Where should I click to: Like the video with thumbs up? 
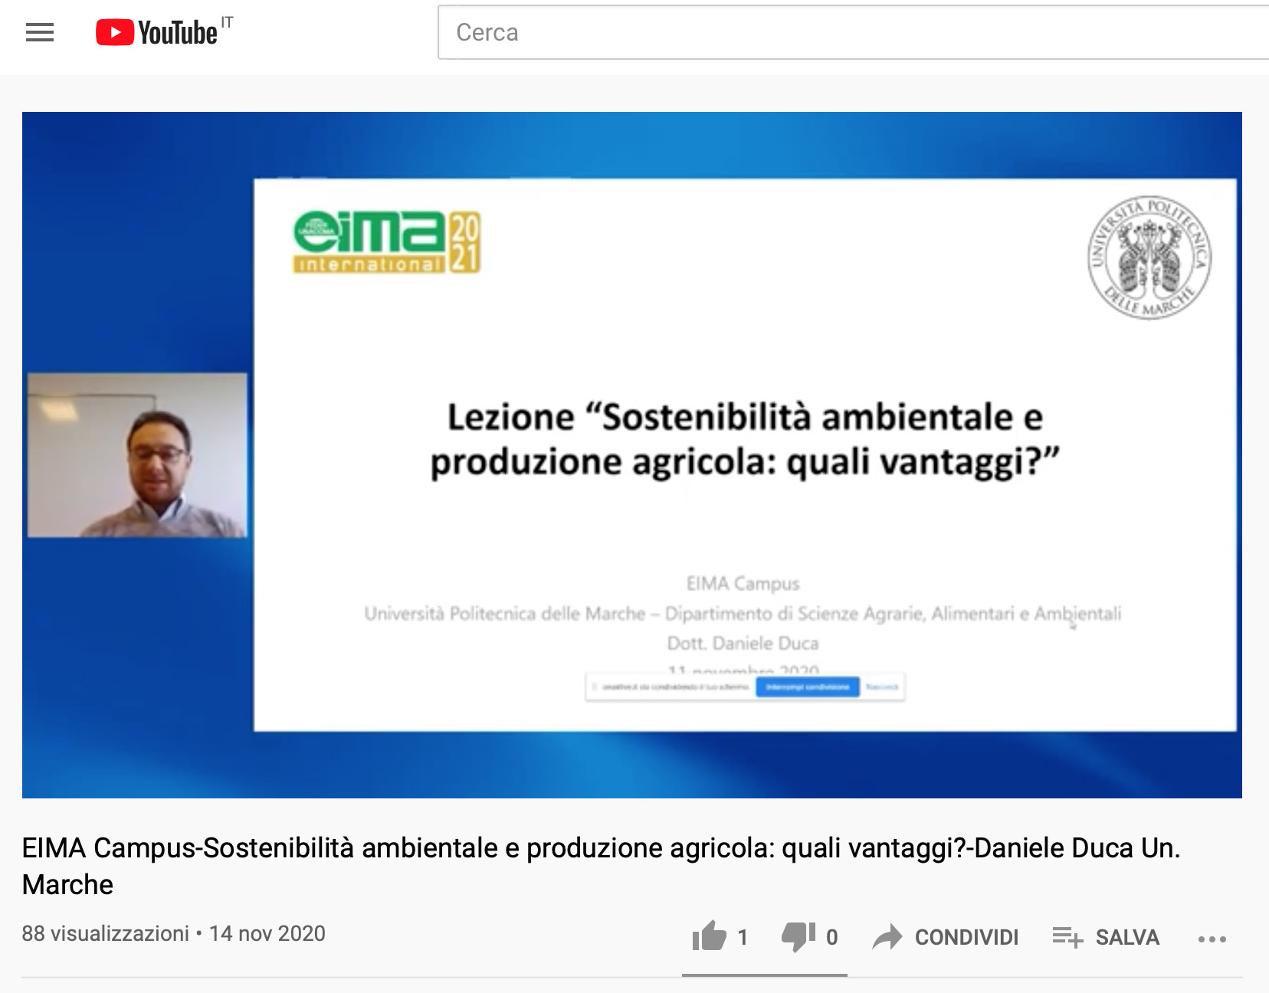pyautogui.click(x=709, y=936)
